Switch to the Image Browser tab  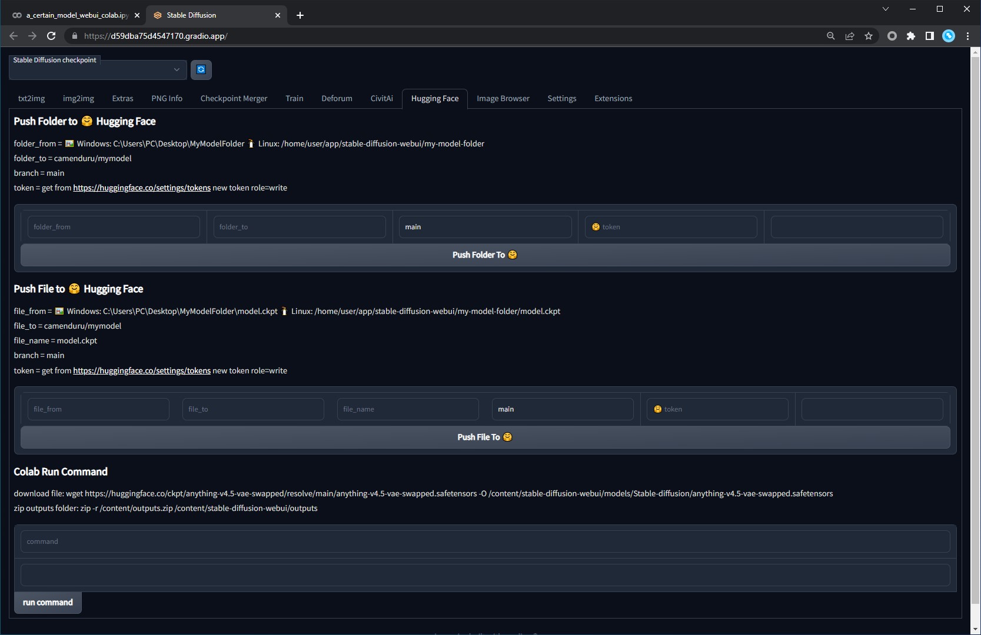(503, 98)
